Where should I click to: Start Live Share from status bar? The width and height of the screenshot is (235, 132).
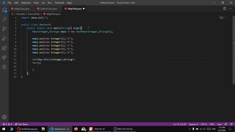click(x=21, y=124)
